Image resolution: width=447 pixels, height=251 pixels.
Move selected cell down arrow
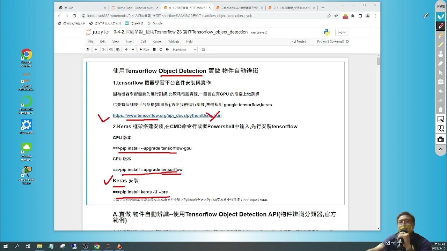[x=133, y=50]
